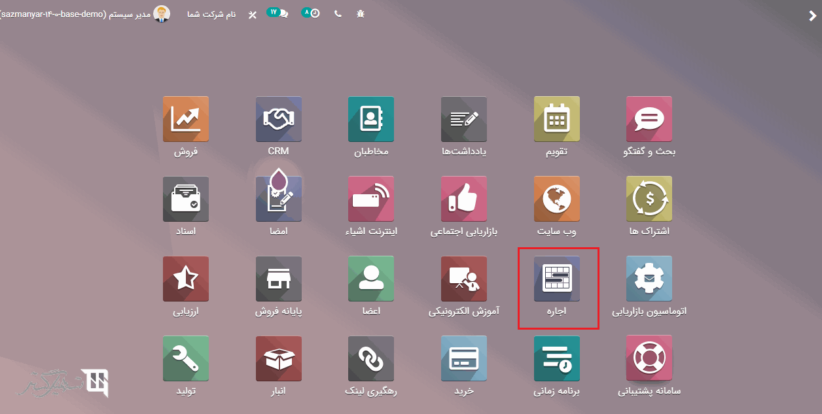Open the Helpdesk (سامانه پشتیبانی) app

click(x=649, y=358)
